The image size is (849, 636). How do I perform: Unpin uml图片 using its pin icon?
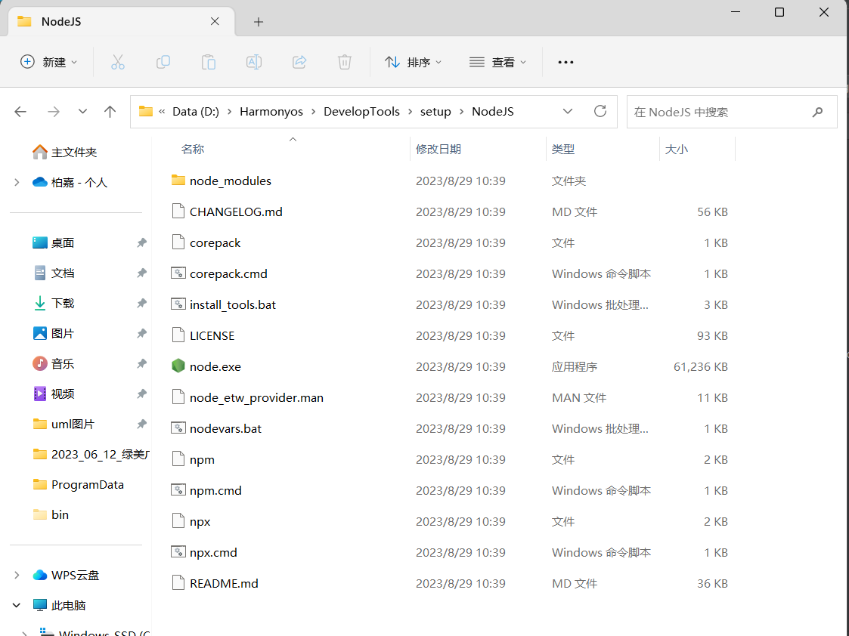141,425
